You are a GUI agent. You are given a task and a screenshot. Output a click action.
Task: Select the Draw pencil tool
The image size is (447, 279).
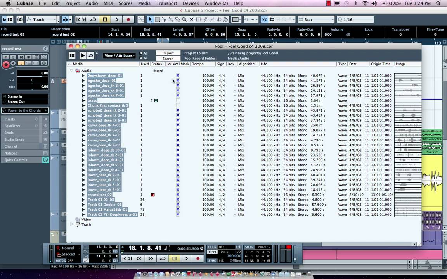click(x=205, y=19)
